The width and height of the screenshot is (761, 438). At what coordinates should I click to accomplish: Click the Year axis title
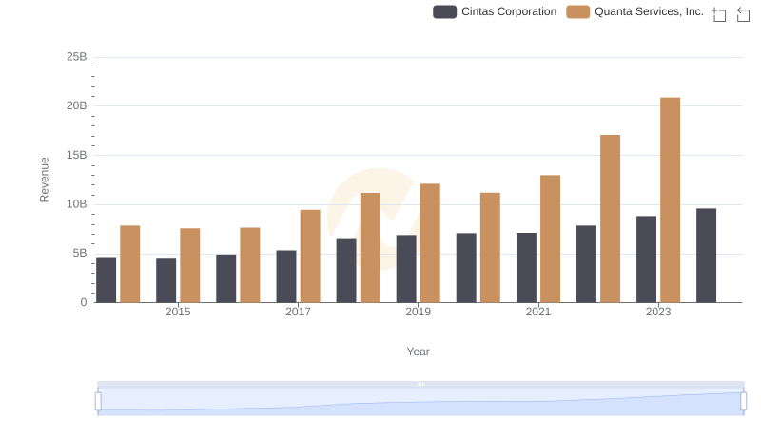(x=418, y=352)
